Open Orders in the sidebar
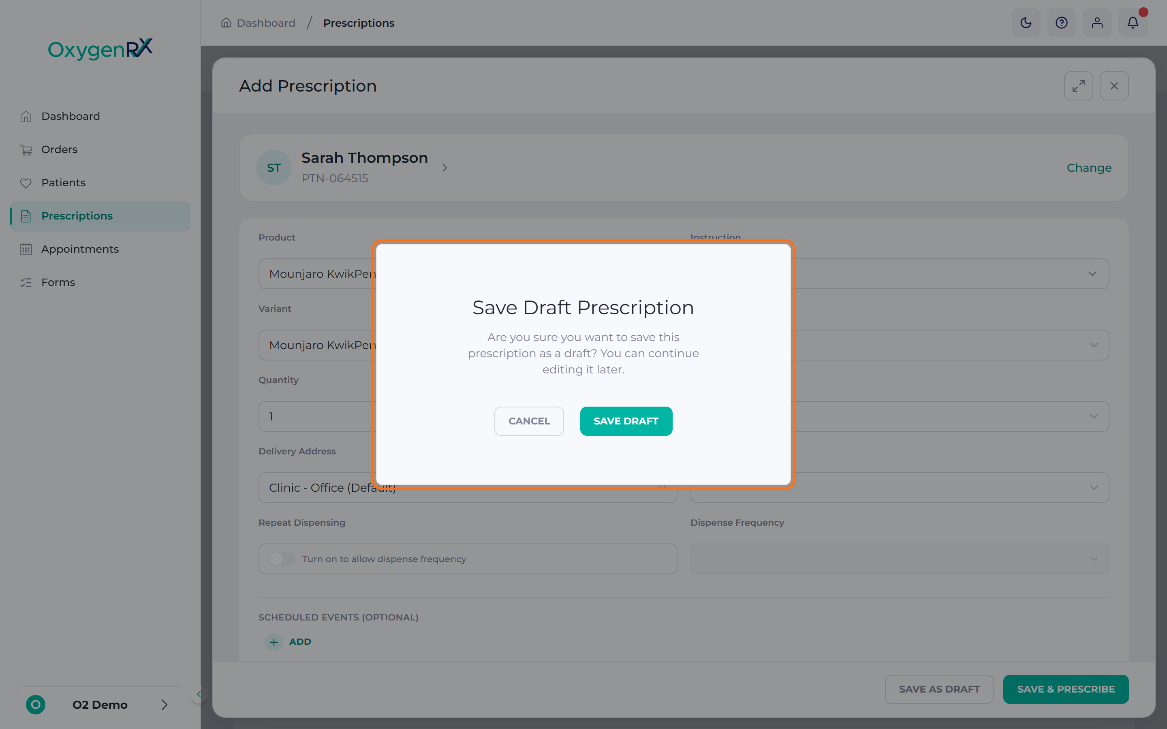 coord(100,149)
